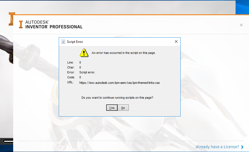Click the URL: label
This screenshot has width=249, height=152.
tap(70, 82)
